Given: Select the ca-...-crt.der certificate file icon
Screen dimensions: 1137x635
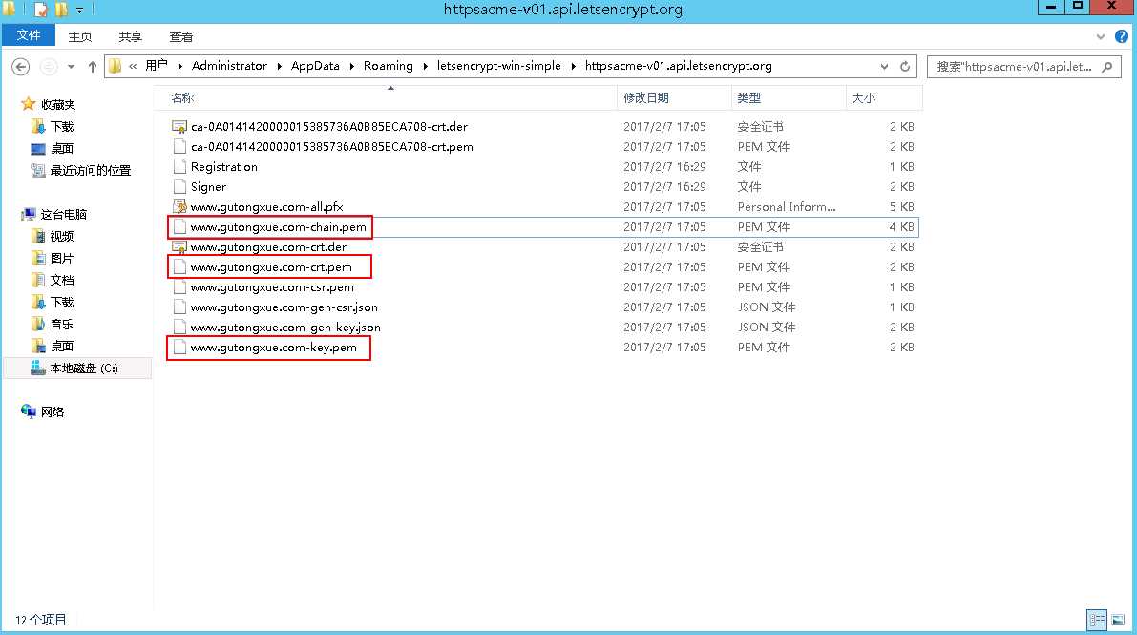Looking at the screenshot, I should click(179, 126).
